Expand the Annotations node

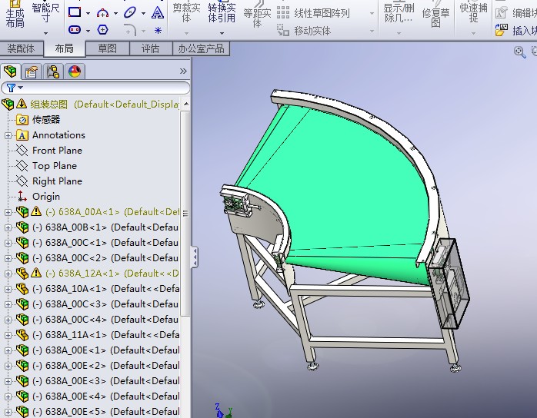(8, 135)
